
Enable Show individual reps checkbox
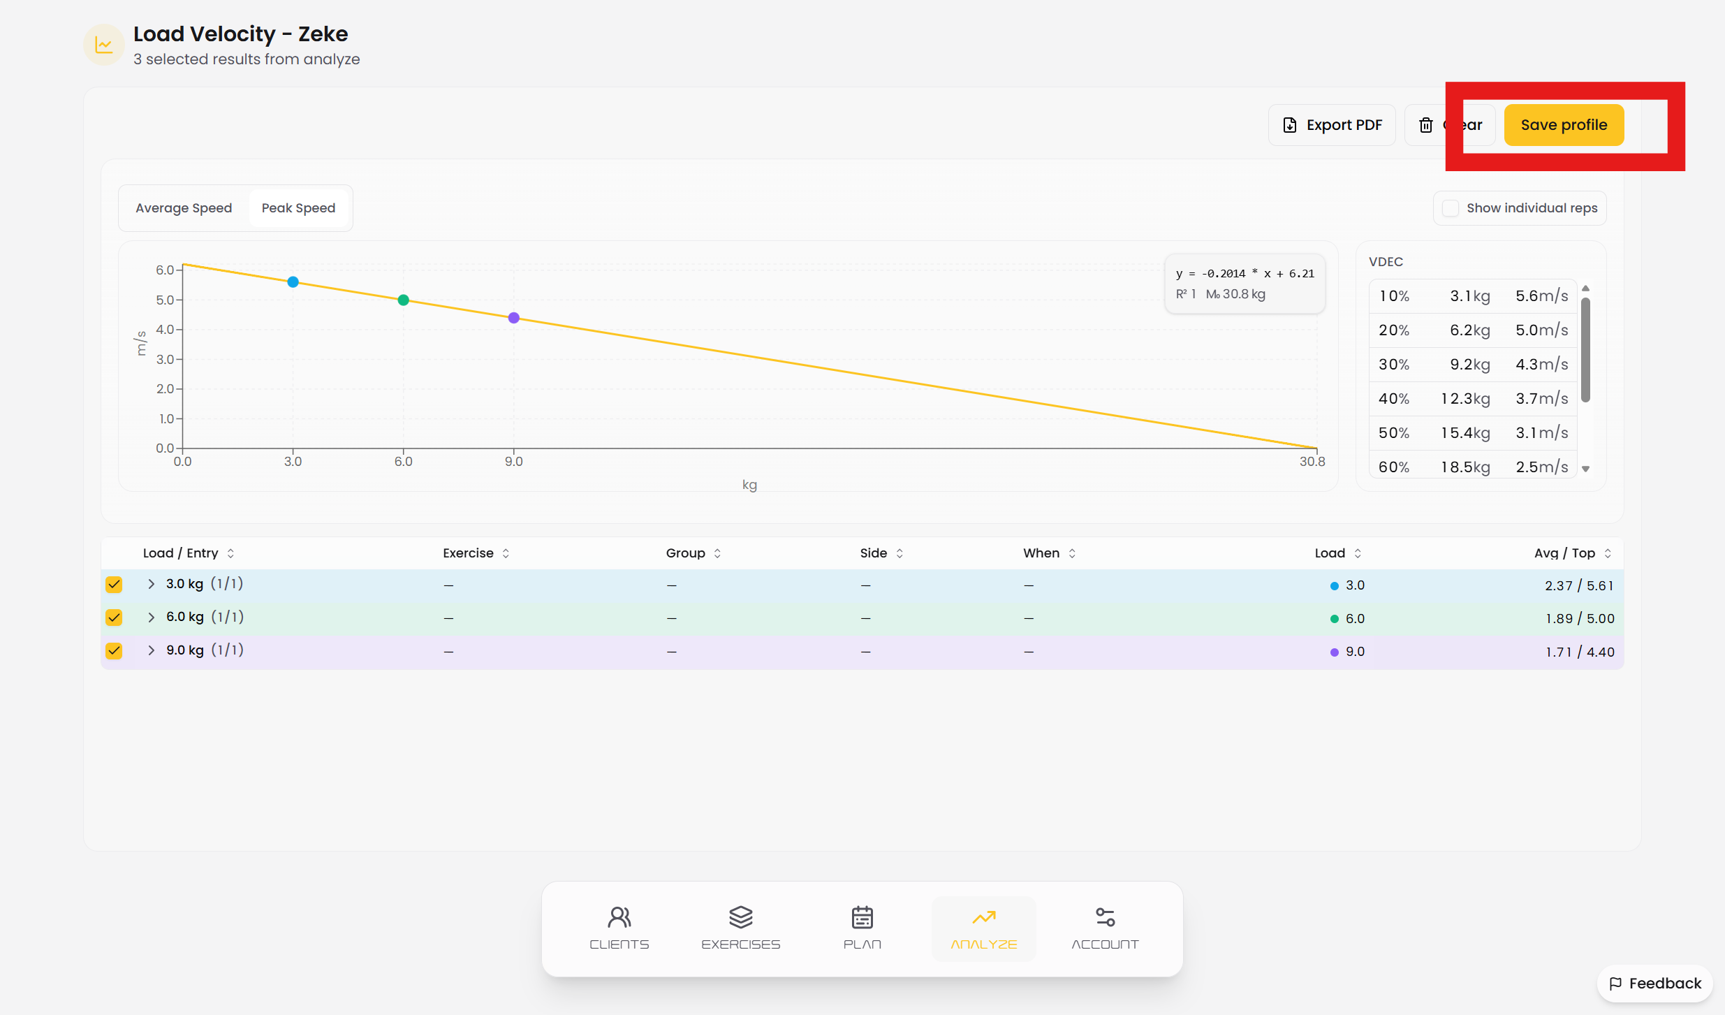pyautogui.click(x=1451, y=208)
